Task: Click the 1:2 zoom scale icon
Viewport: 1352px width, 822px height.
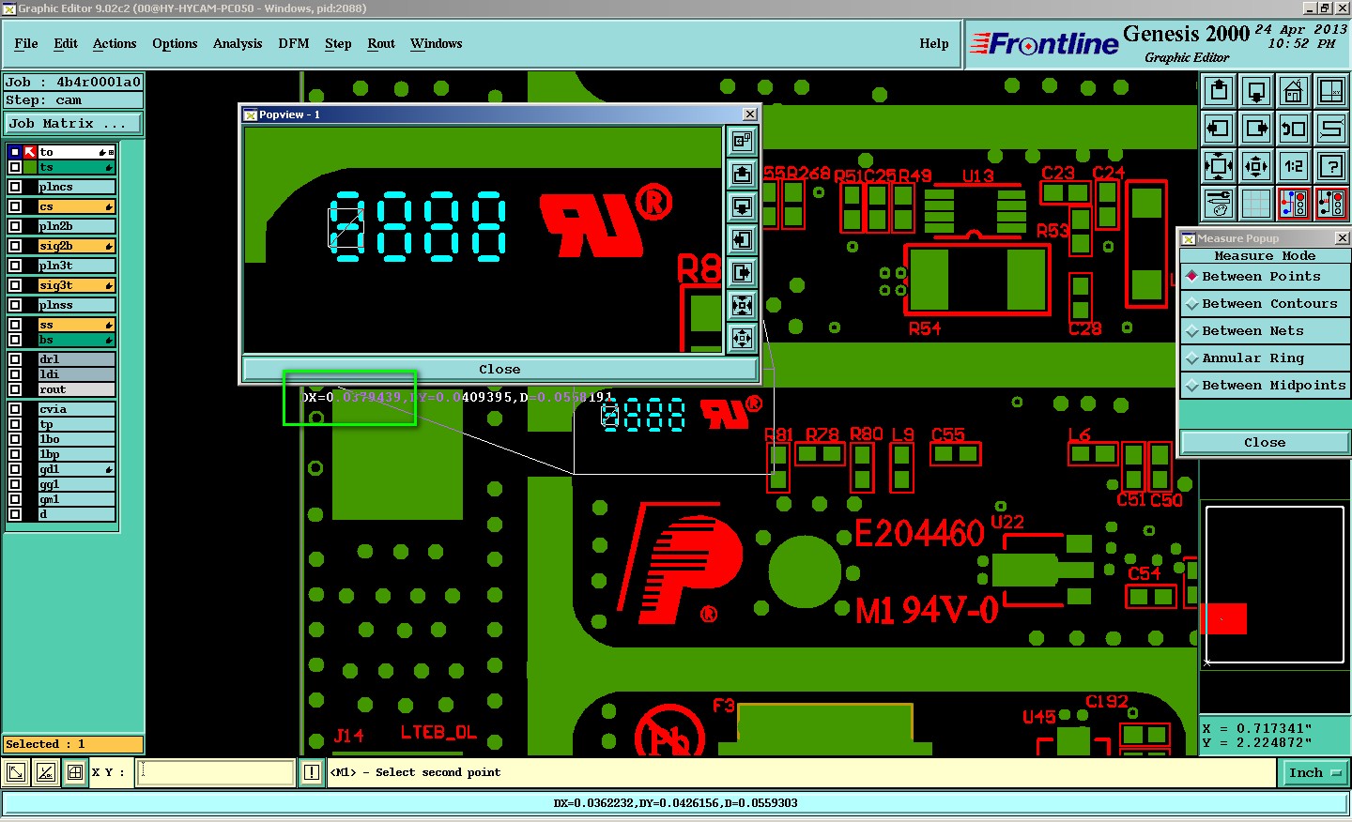Action: pyautogui.click(x=1294, y=166)
